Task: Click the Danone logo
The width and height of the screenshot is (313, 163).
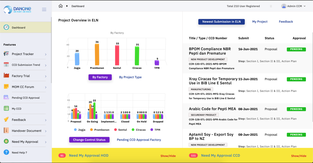Action: pyautogui.click(x=17, y=9)
